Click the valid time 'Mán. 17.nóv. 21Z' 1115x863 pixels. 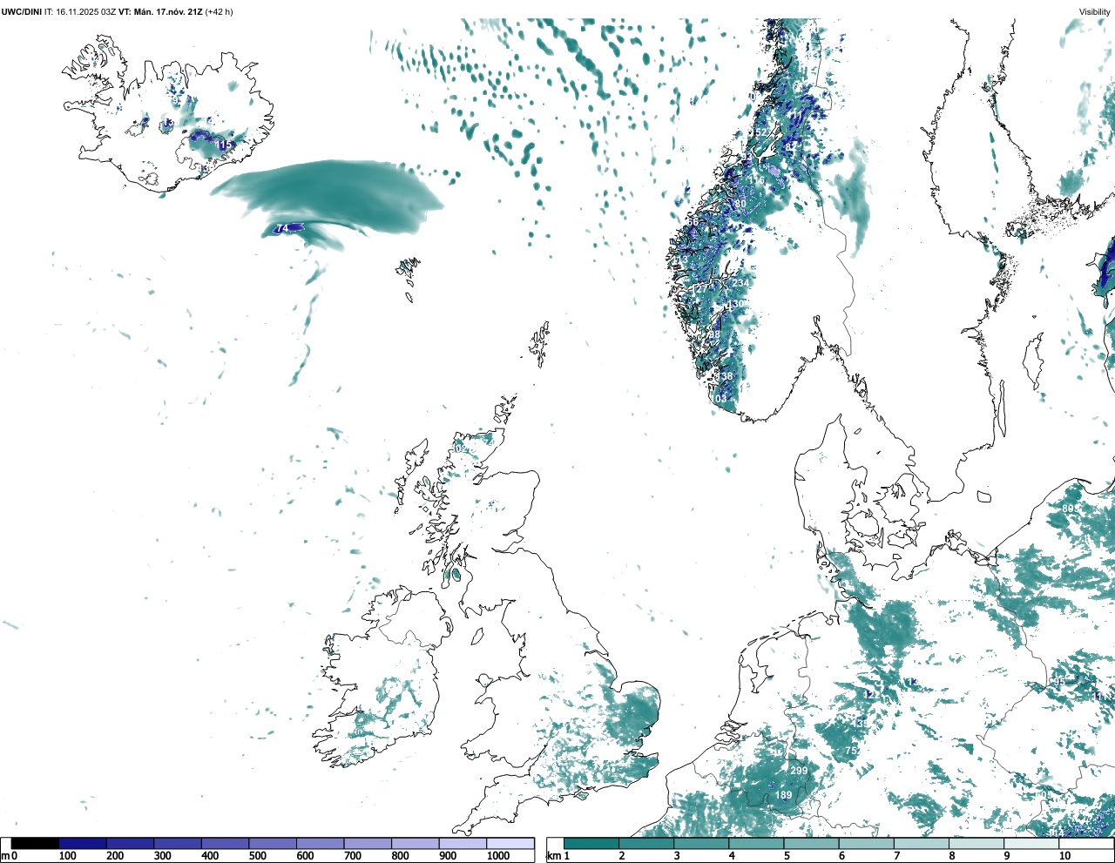point(168,11)
